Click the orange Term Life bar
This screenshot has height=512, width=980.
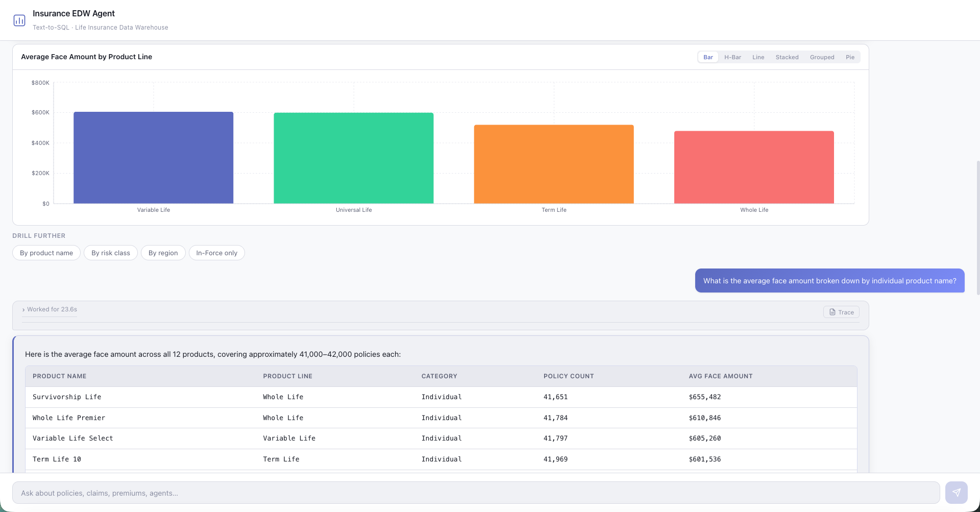point(554,164)
